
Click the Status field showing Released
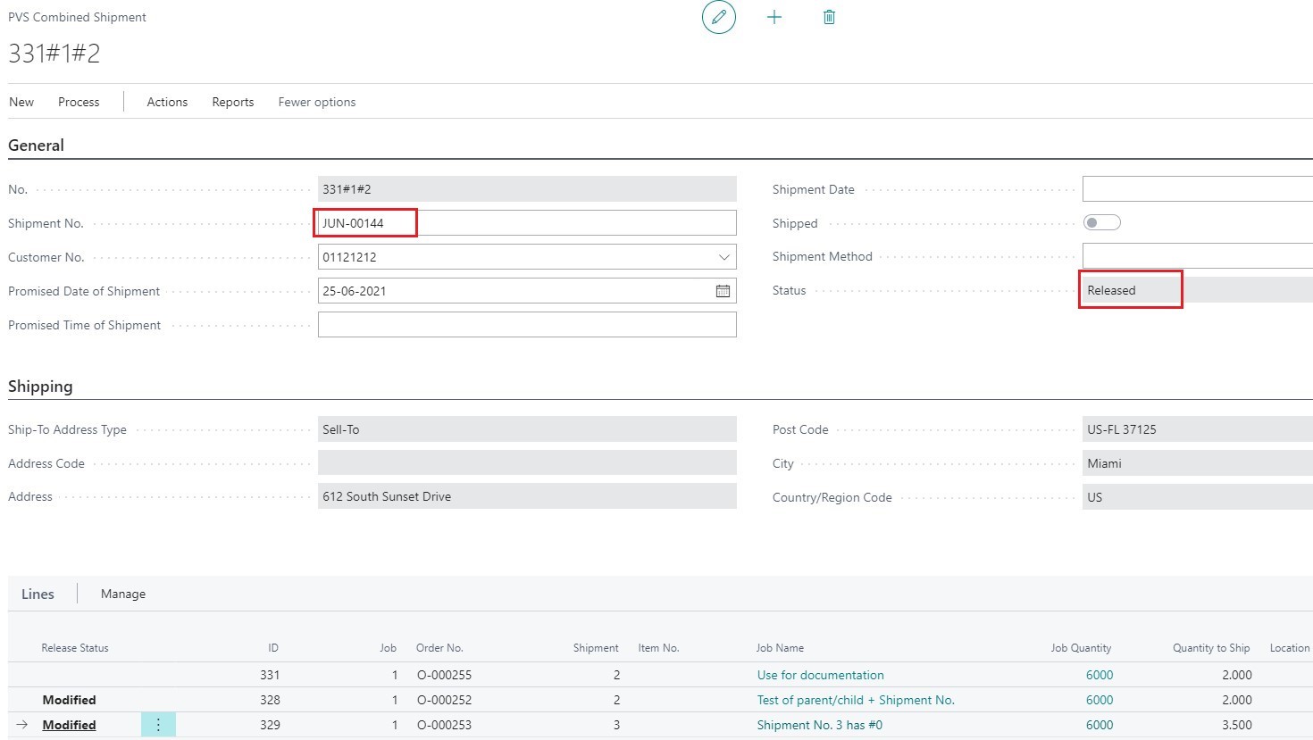pos(1198,290)
